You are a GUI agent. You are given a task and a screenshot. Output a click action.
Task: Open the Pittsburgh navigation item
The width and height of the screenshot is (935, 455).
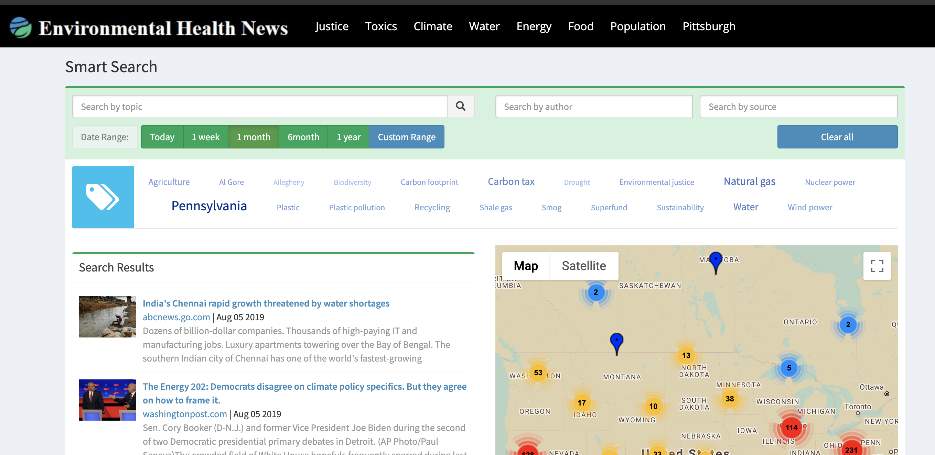click(x=709, y=26)
